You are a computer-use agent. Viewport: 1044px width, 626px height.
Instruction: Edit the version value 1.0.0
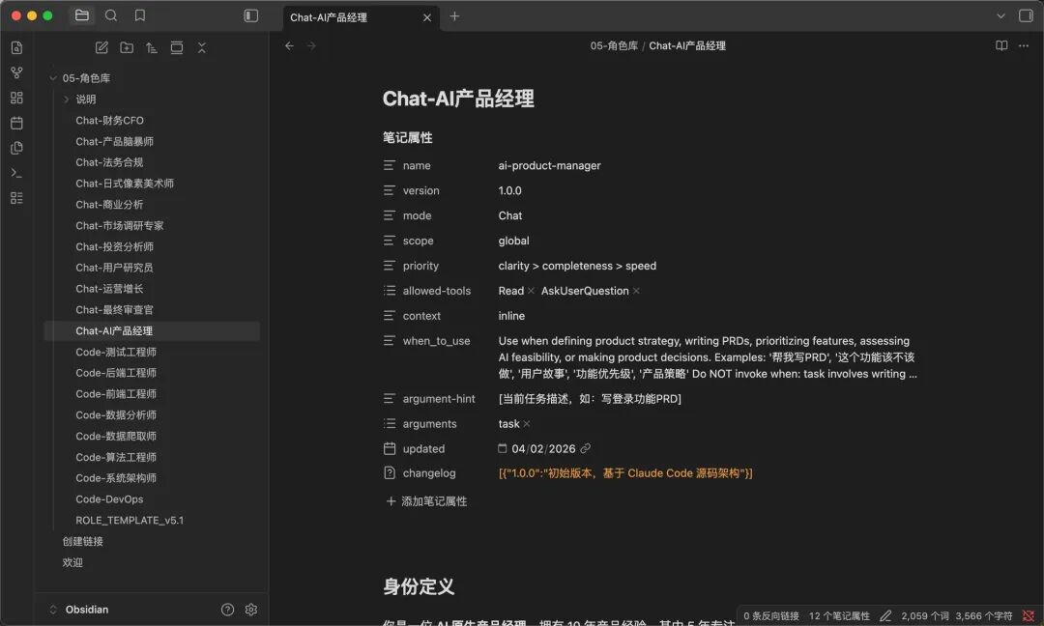[x=510, y=191]
